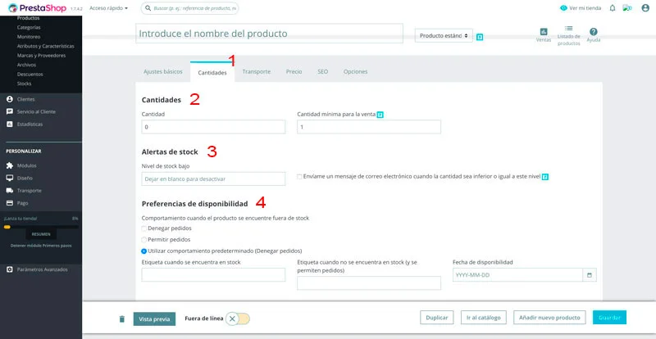Click Añadir nuevo producto button
Screen dimensions: 656x339
pos(549,318)
